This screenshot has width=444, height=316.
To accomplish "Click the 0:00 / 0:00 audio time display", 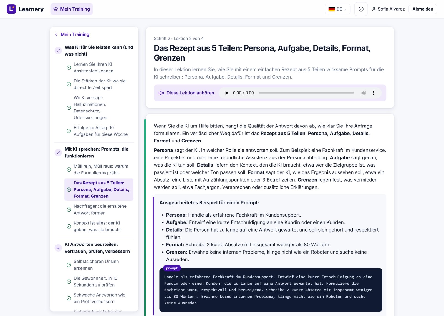I will click(243, 93).
